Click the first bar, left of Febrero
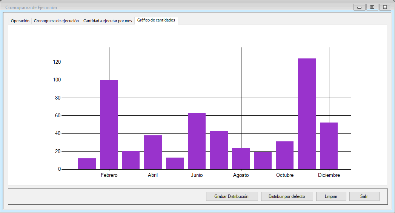395x213 pixels. pos(87,164)
